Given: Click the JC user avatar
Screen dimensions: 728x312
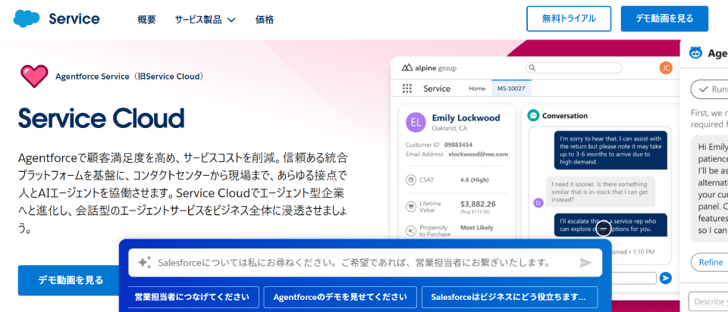Looking at the screenshot, I should (666, 67).
